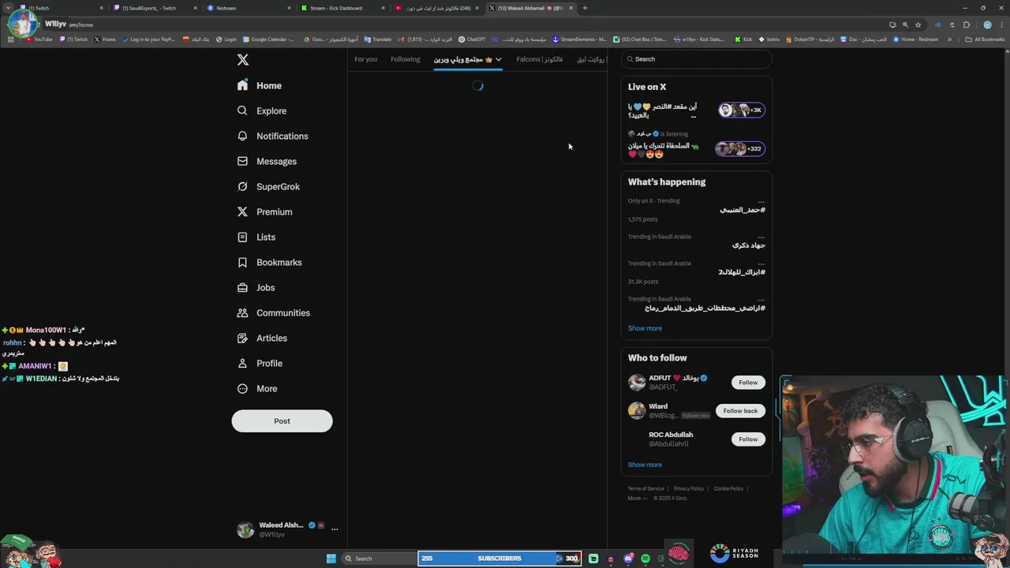Open ChatGPT bookmark
Screen dimensions: 1010x568
pyautogui.click(x=472, y=39)
